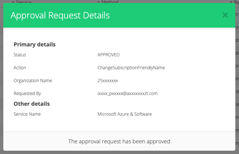The width and height of the screenshot is (239, 154).
Task: Click the Status field label
Action: point(20,55)
